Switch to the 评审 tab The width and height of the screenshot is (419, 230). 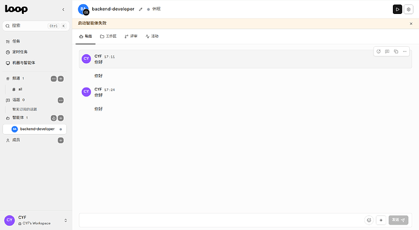point(131,36)
